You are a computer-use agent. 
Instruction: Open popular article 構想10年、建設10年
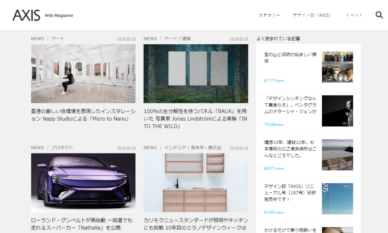click(290, 149)
